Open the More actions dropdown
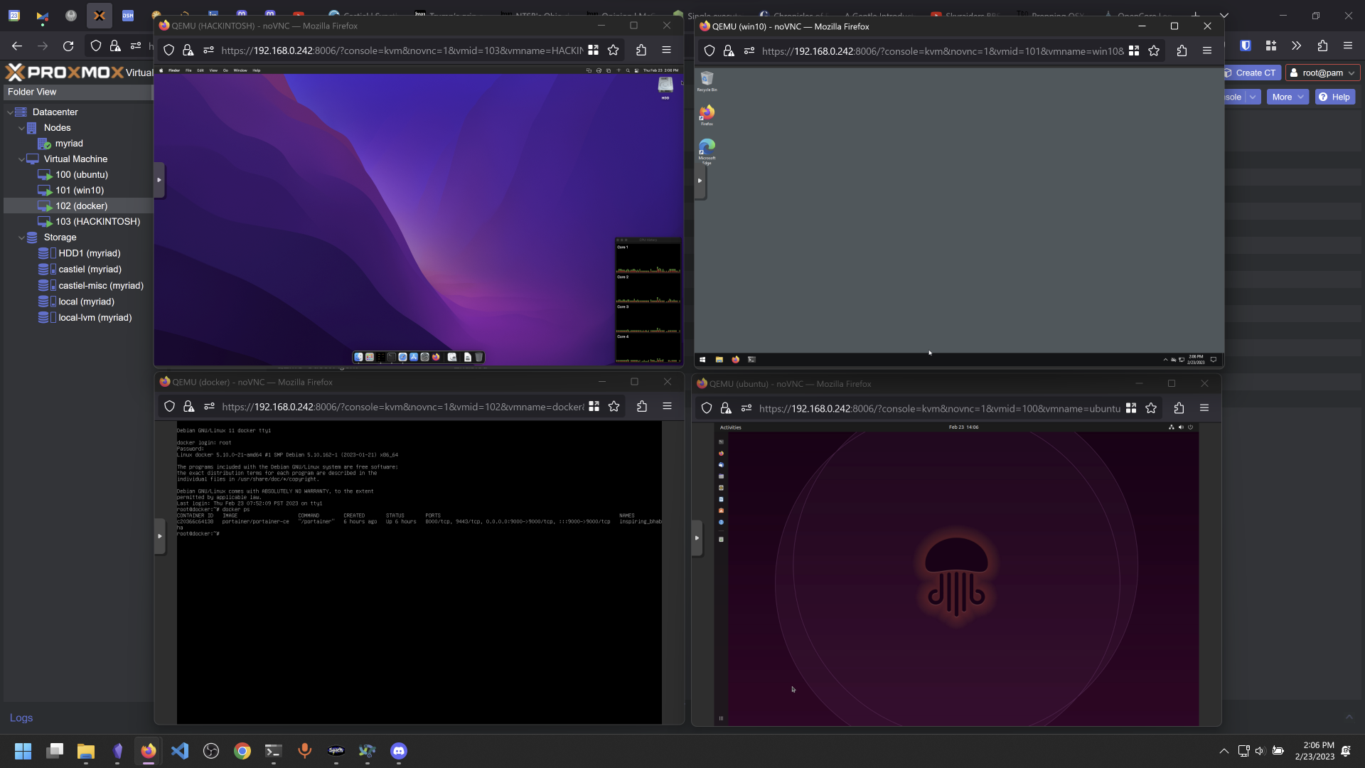Image resolution: width=1365 pixels, height=768 pixels. (x=1288, y=97)
